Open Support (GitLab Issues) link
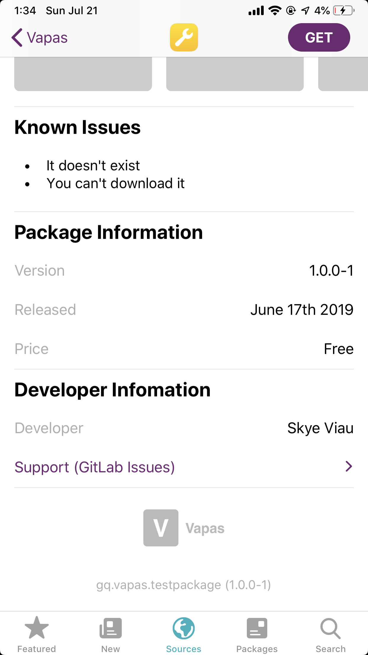This screenshot has height=655, width=368. (x=95, y=467)
